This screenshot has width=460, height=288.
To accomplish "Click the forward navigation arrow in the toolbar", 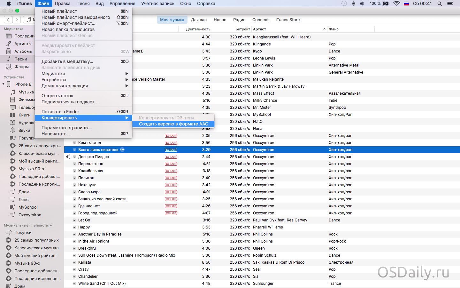I will [17, 20].
